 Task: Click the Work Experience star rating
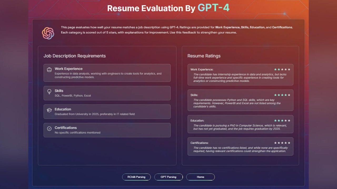(x=282, y=70)
